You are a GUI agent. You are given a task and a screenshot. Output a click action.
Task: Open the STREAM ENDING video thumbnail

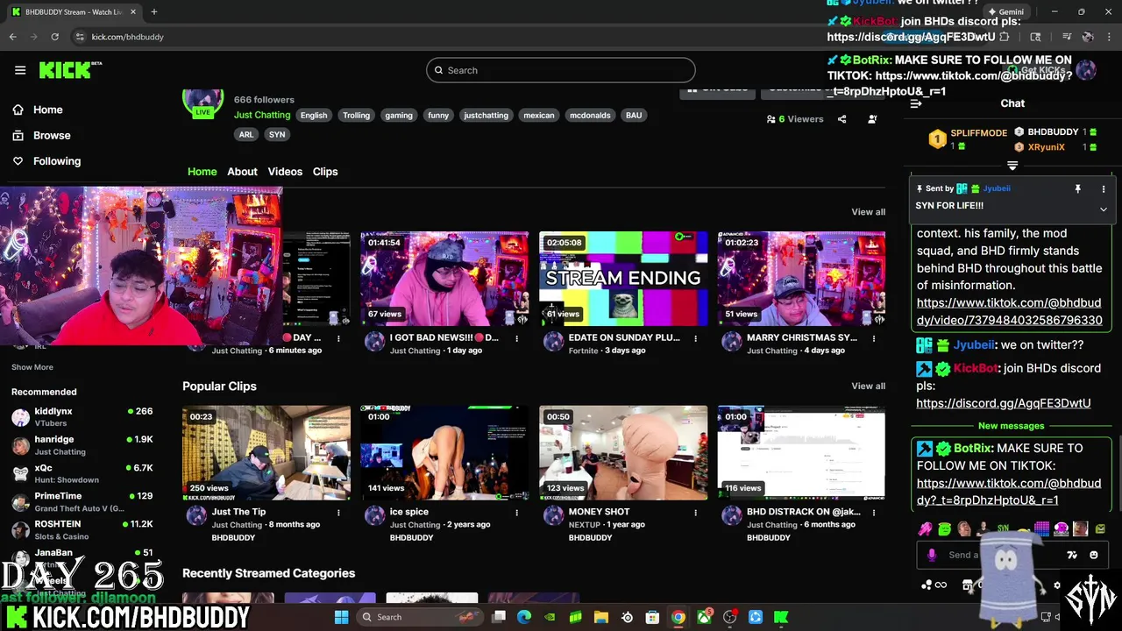coord(623,279)
